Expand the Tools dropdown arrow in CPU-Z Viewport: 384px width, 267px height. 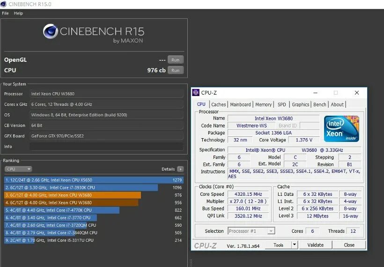[295, 245]
